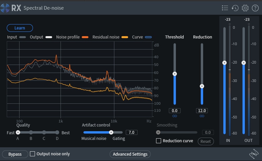262x161 pixels.
Task: Open the help question mark icon
Action: [x=255, y=8]
